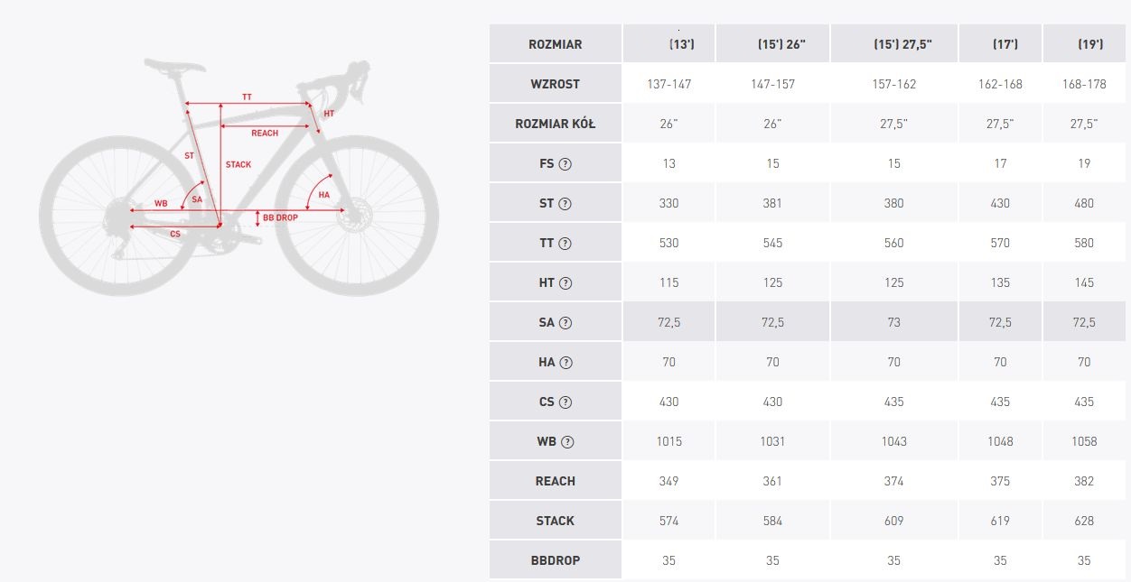Viewport: 1131px width, 582px height.
Task: Click the STACK row label
Action: click(x=556, y=522)
